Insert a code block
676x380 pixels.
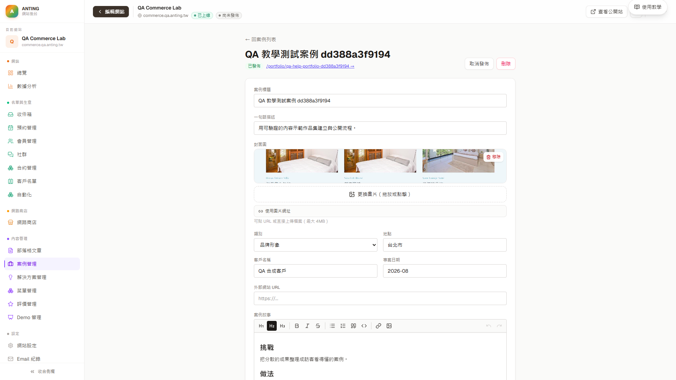coord(364,326)
